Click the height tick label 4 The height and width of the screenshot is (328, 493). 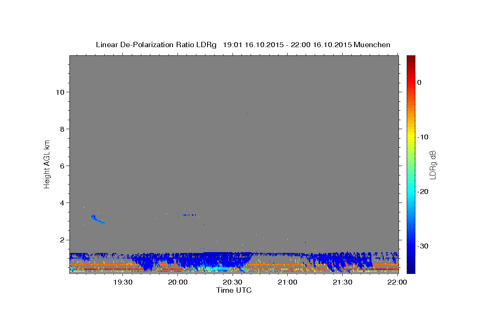tap(61, 203)
